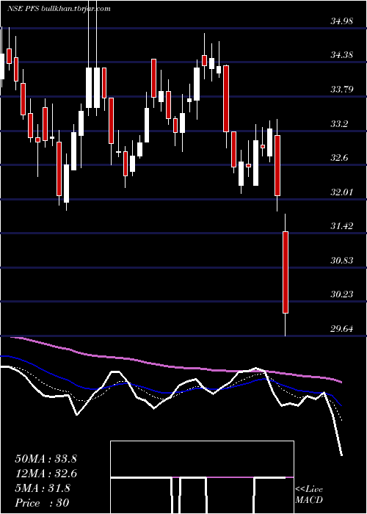Click the 33.79 price axis label

tap(342, 89)
